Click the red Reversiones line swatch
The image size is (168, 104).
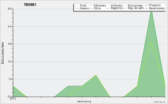[146, 8]
